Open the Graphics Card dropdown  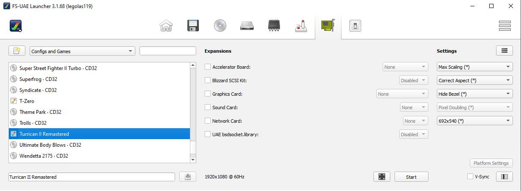[x=402, y=94]
